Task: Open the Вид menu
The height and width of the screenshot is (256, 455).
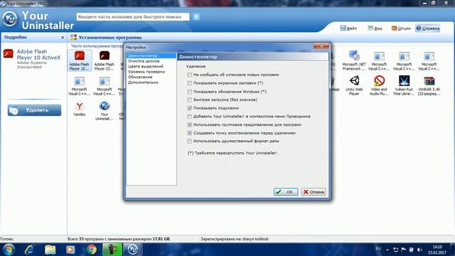Action: (375, 28)
